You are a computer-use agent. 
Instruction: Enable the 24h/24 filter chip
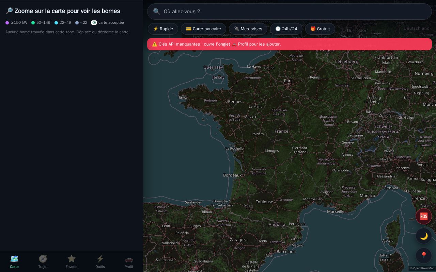[286, 29]
